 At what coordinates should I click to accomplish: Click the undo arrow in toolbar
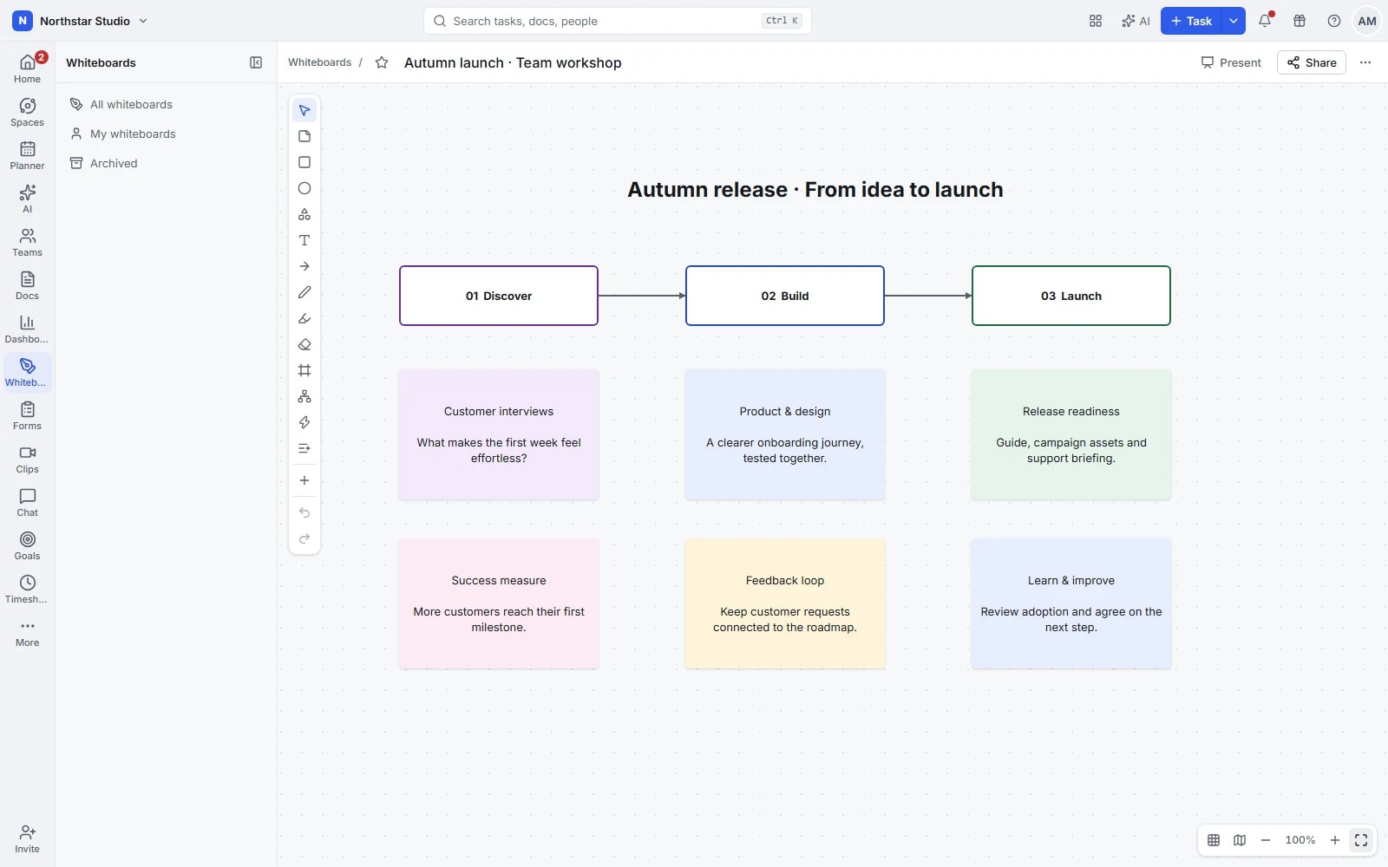click(304, 512)
